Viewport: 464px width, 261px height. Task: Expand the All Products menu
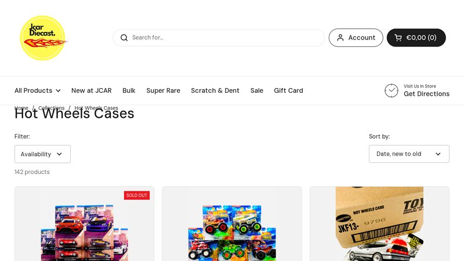click(37, 90)
